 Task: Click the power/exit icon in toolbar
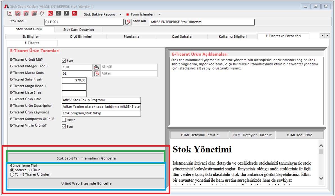[10, 13]
